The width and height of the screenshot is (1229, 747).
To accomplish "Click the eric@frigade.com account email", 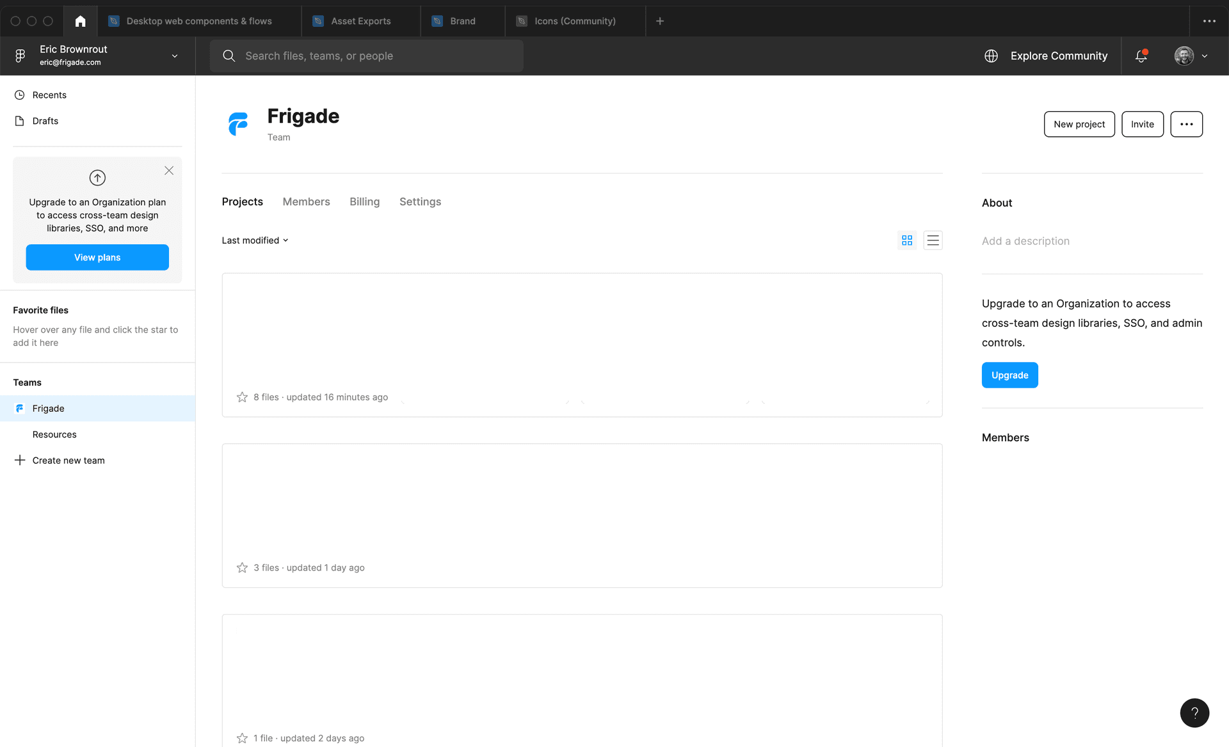I will [x=70, y=63].
